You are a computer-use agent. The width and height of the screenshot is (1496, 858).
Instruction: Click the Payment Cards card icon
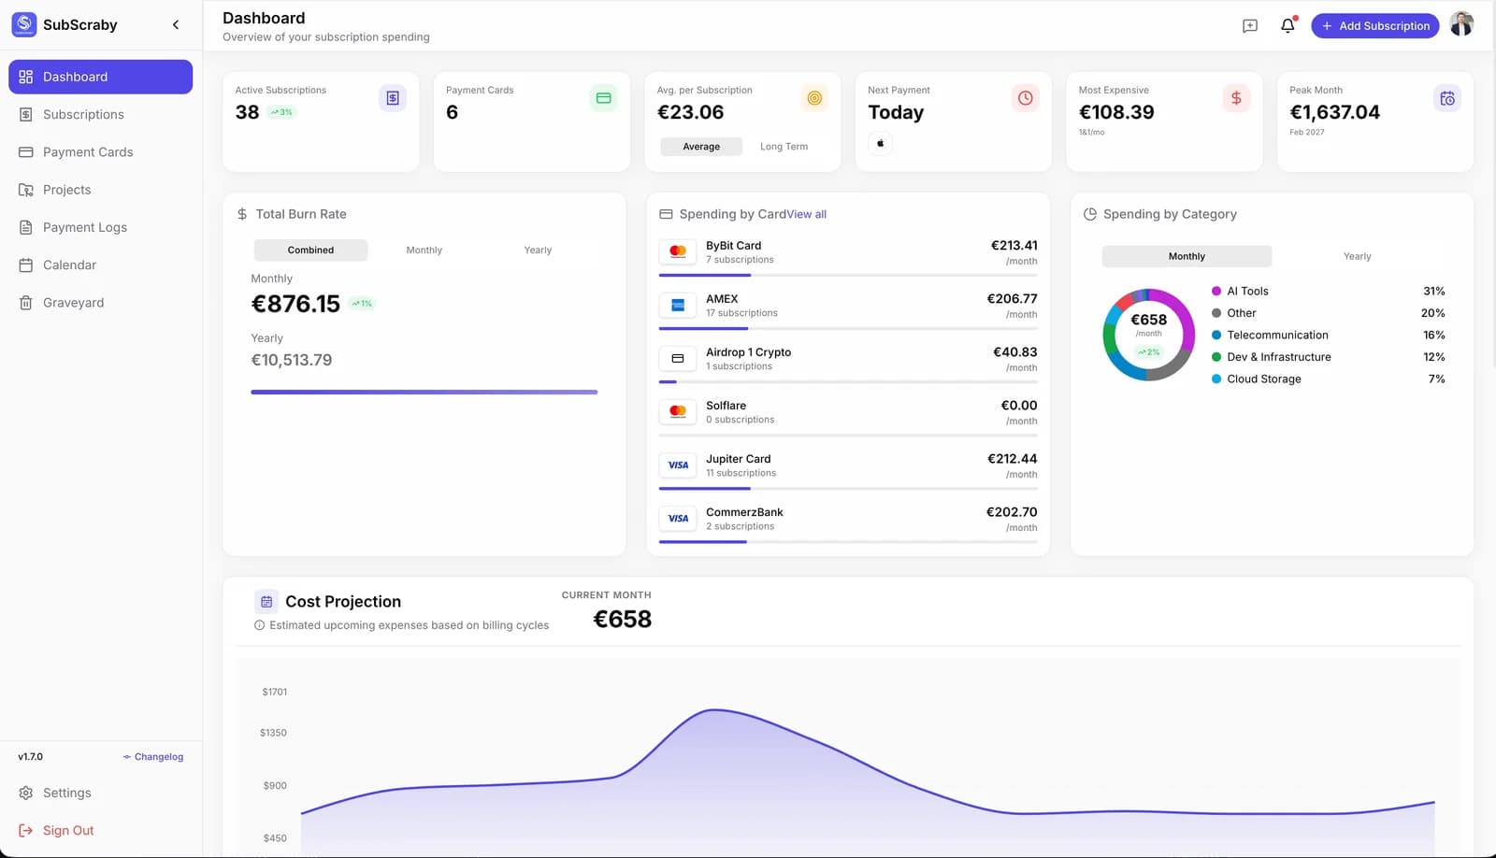pyautogui.click(x=604, y=98)
